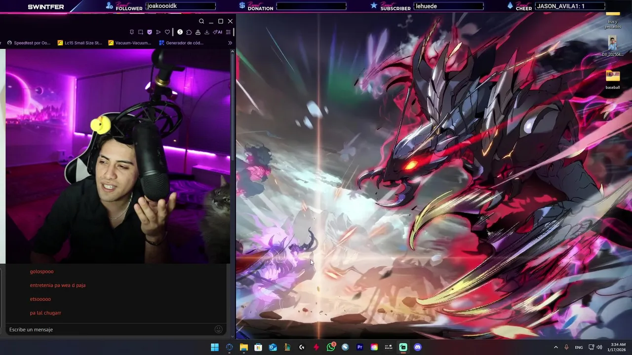The height and width of the screenshot is (355, 632).
Task: Open the easy setup sliders icon
Action: [x=228, y=32]
